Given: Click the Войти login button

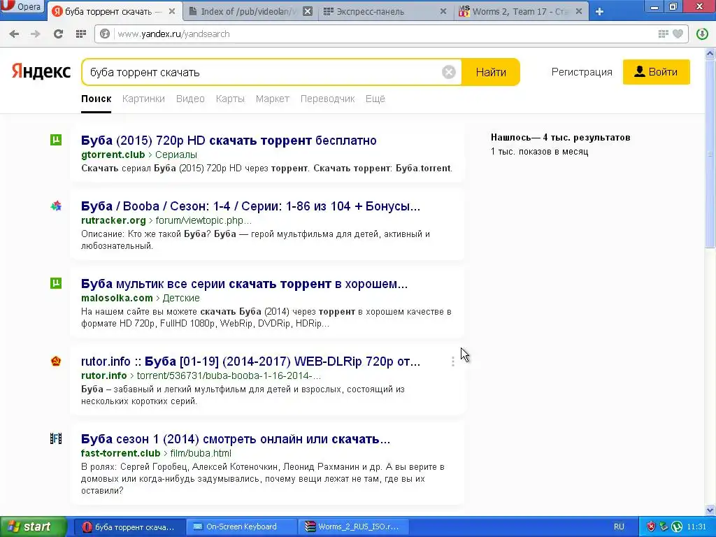Looking at the screenshot, I should [x=656, y=72].
